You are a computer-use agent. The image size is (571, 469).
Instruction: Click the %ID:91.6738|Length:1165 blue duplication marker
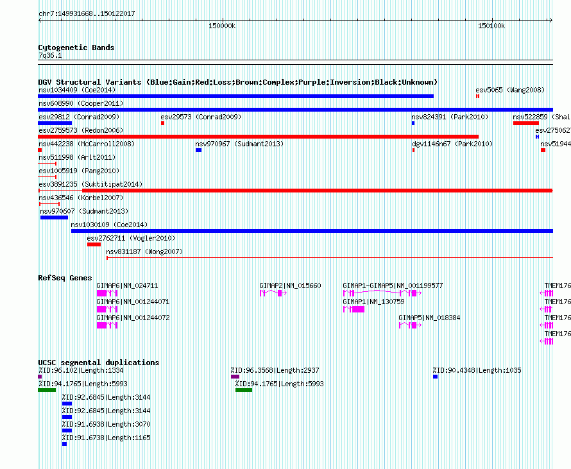click(64, 444)
